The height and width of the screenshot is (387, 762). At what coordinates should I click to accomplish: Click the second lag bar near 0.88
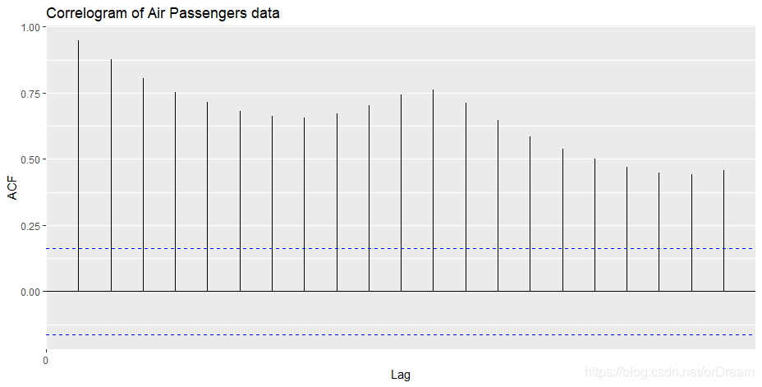coord(112,176)
